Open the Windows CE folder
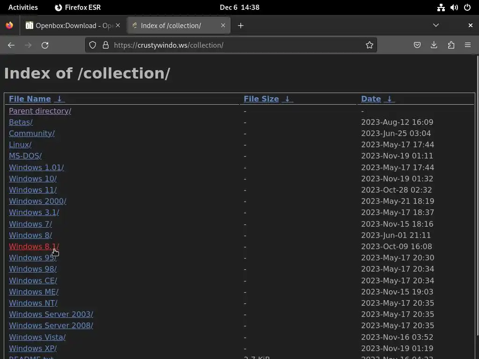 tap(33, 280)
